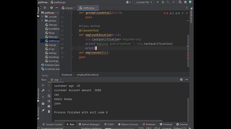Image resolution: width=231 pixels, height=129 pixels.
Task: Open rescale.py in project tree
Action: (x=52, y=57)
